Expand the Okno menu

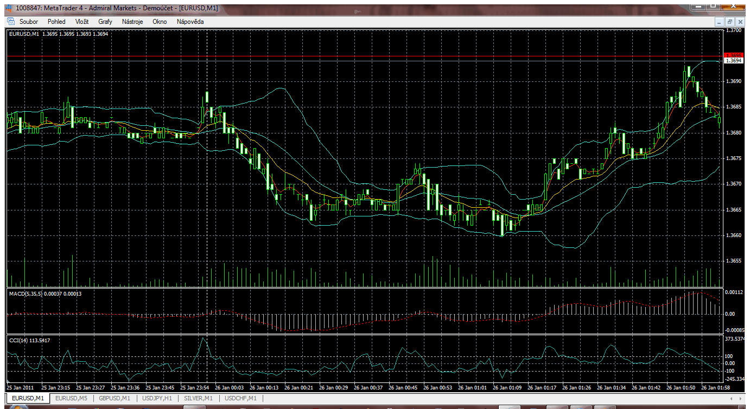tap(160, 22)
